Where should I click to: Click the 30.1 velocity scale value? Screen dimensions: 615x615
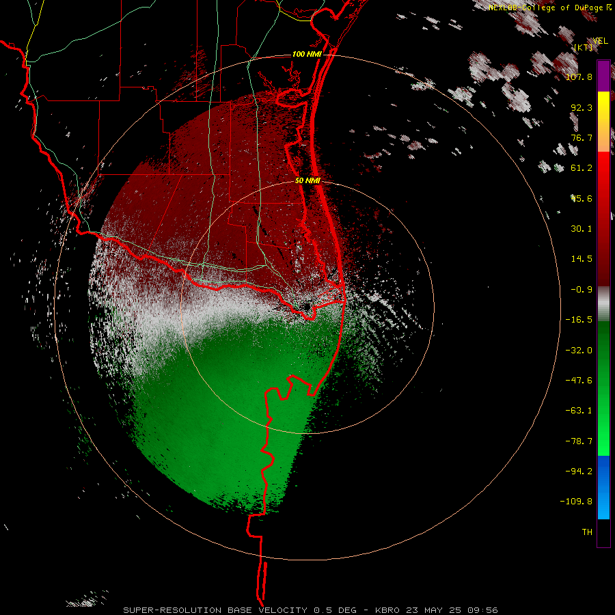[x=582, y=229]
